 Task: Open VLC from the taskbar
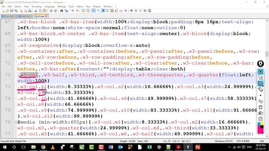(x=53, y=147)
